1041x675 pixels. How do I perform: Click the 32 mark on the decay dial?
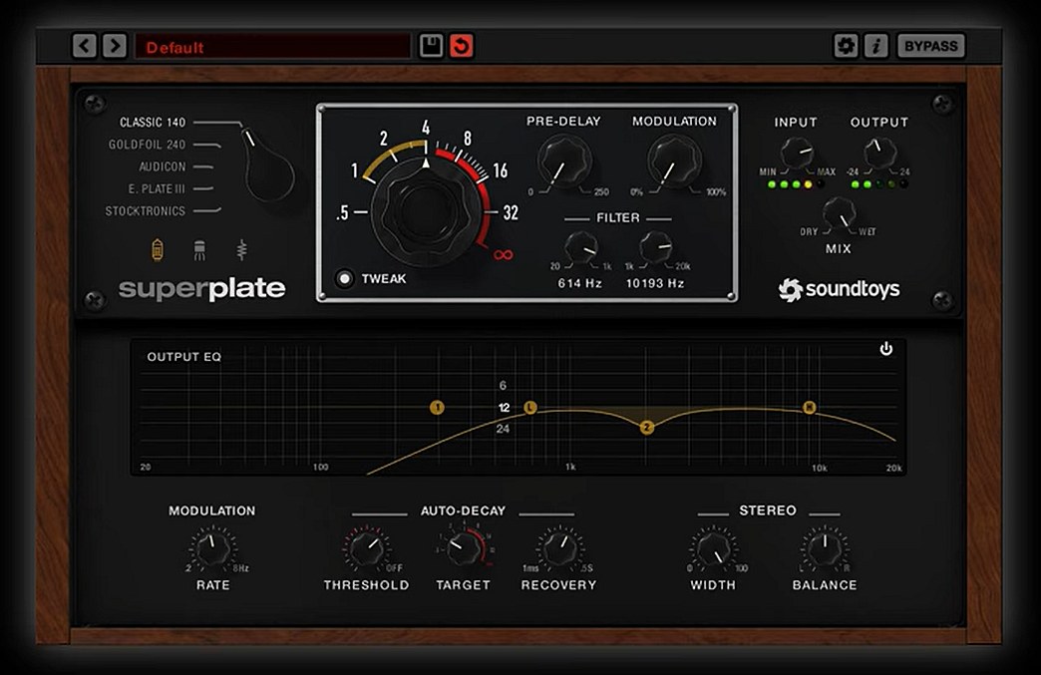510,212
